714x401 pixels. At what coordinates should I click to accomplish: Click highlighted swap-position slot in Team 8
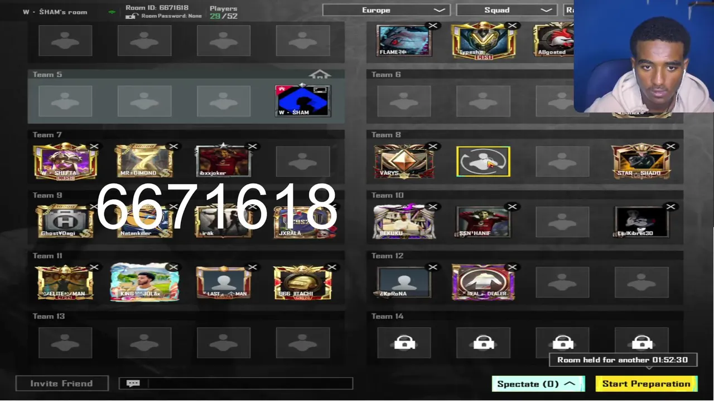483,162
